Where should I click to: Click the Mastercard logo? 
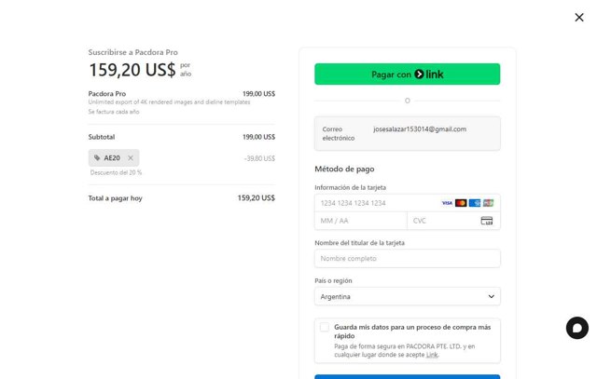(461, 203)
